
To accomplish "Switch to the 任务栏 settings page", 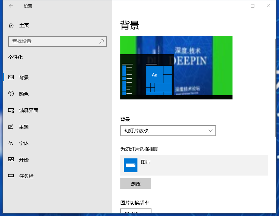I will click(26, 176).
